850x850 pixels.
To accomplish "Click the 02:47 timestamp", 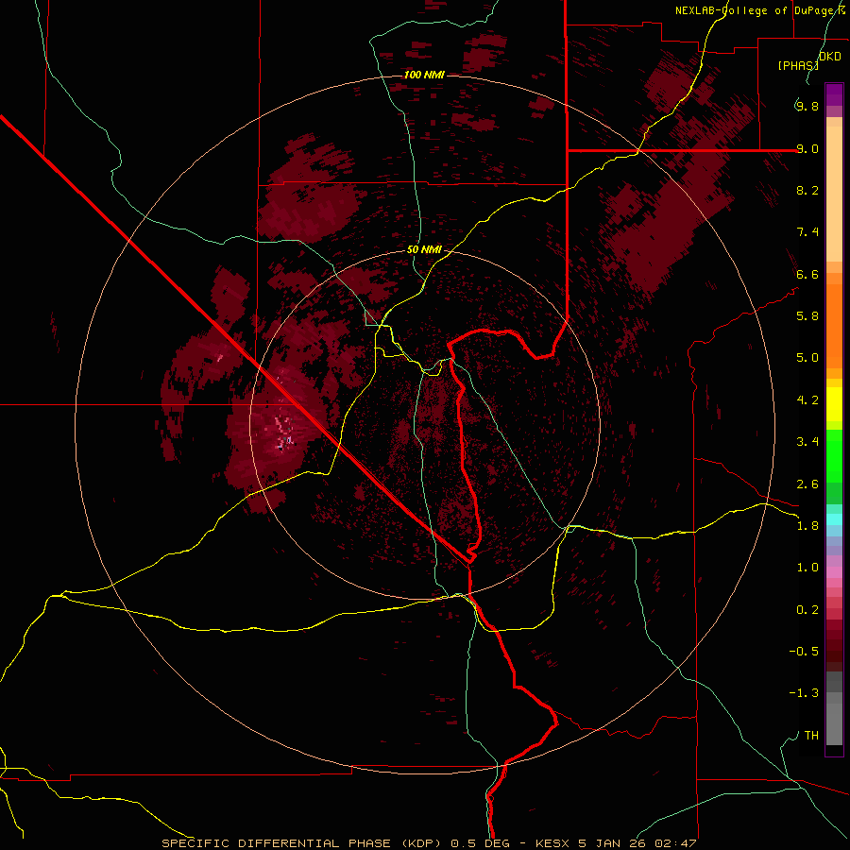I will pyautogui.click(x=676, y=843).
